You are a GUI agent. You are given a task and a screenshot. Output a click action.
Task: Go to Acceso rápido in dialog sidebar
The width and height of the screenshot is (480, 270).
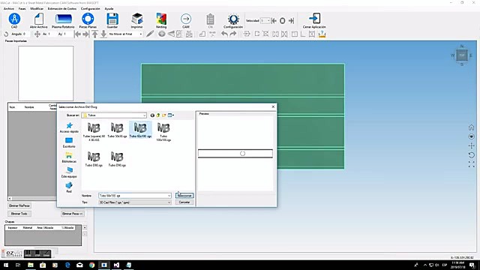(x=69, y=127)
